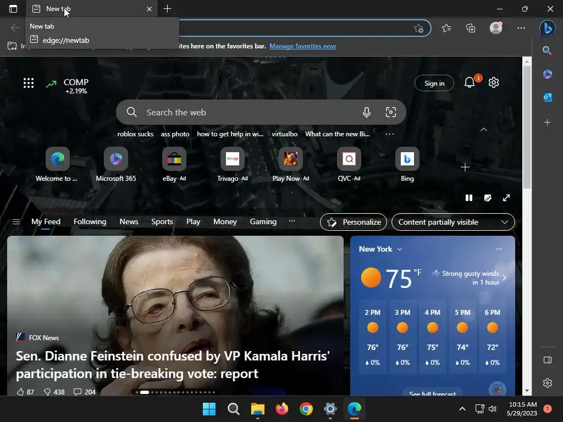Open visual image search icon
Screen dimensions: 563x422
pyautogui.click(x=391, y=112)
